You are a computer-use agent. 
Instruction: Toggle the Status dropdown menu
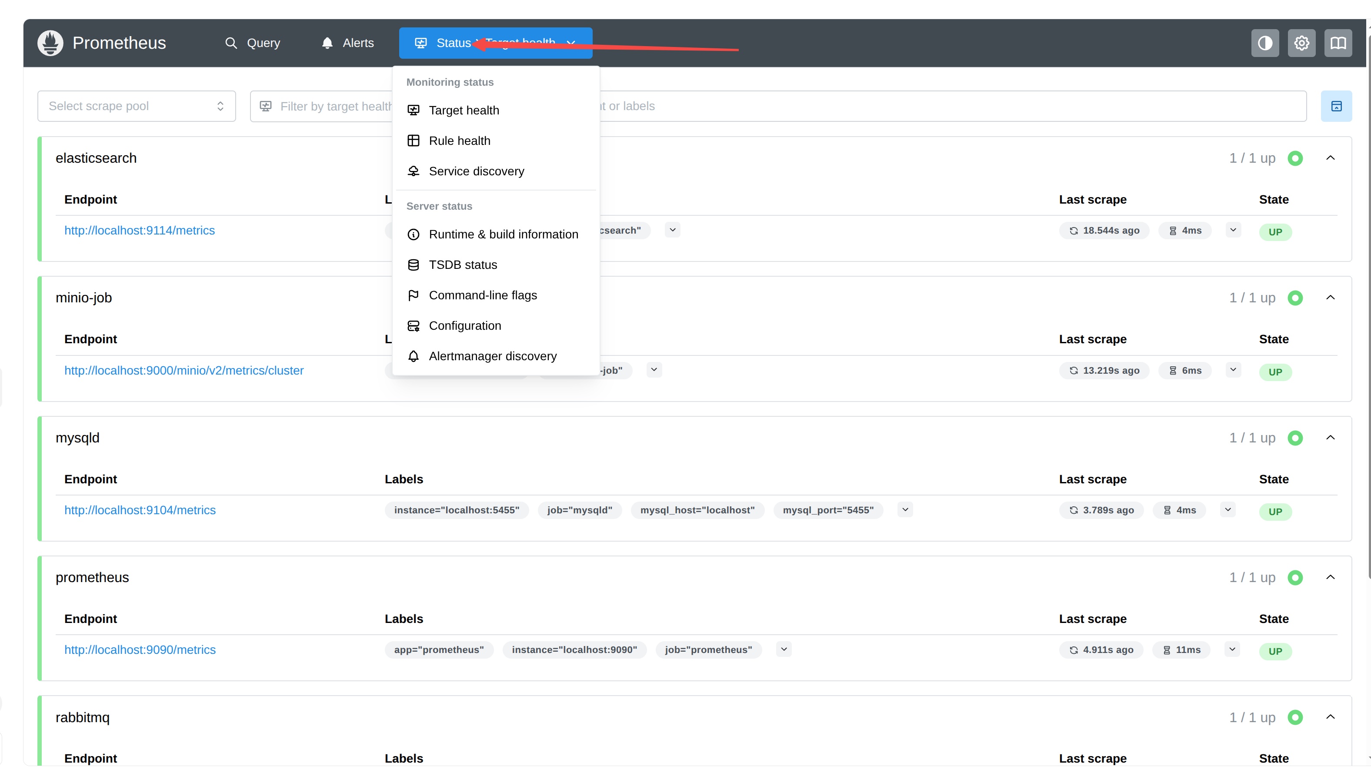[x=495, y=43]
